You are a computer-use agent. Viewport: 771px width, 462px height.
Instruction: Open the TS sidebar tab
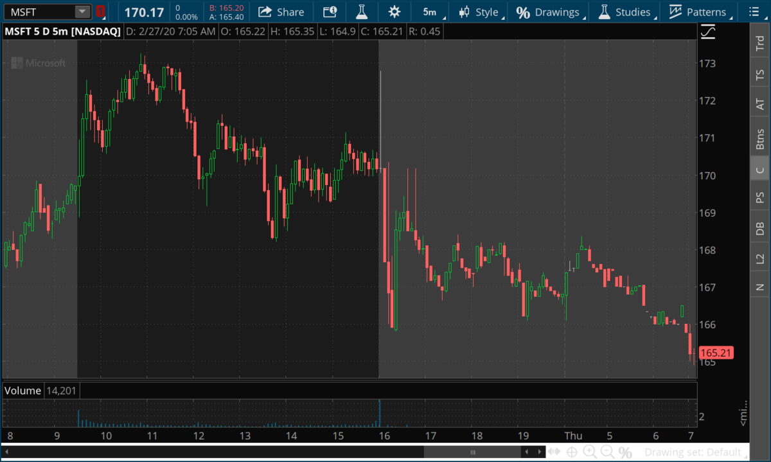click(760, 75)
